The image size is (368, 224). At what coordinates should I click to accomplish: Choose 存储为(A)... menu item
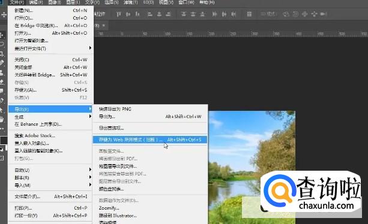50,90
